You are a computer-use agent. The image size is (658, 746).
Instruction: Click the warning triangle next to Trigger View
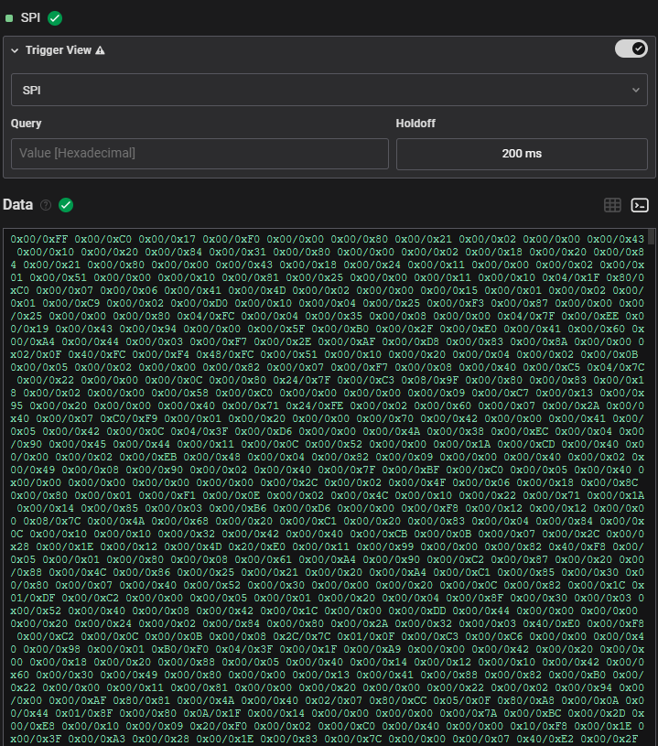pyautogui.click(x=100, y=50)
